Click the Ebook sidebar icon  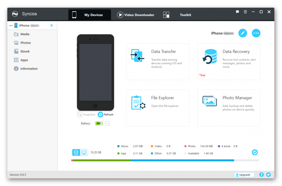pos(16,51)
